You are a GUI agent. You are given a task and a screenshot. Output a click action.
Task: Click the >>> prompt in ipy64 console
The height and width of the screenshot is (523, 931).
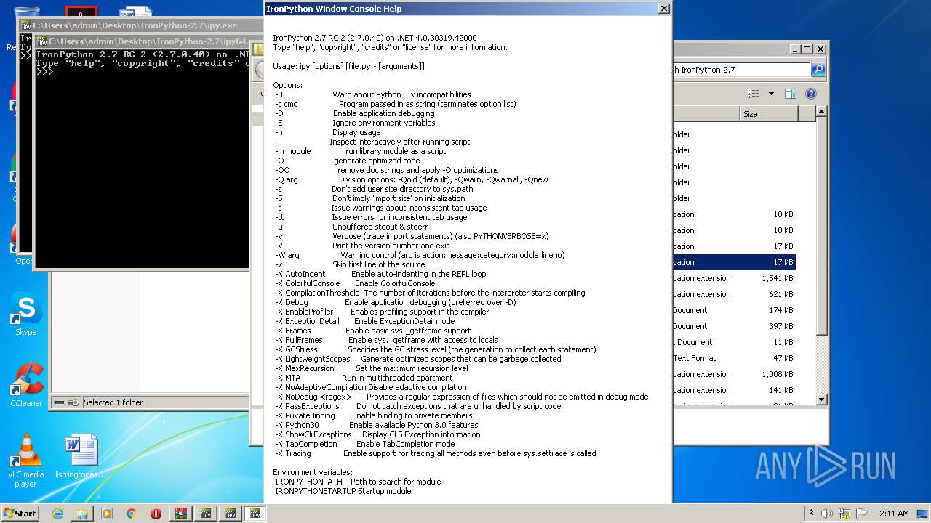click(x=44, y=73)
